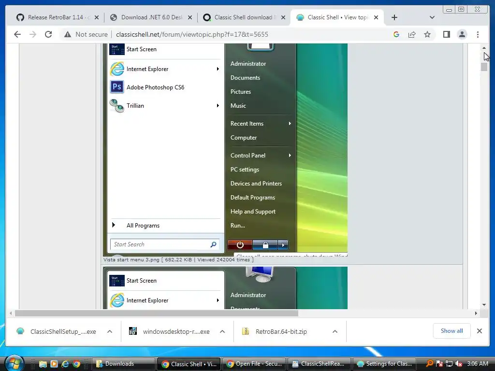495x371 pixels.
Task: Click the horizontal scrollbar right arrow
Action: pos(476,313)
